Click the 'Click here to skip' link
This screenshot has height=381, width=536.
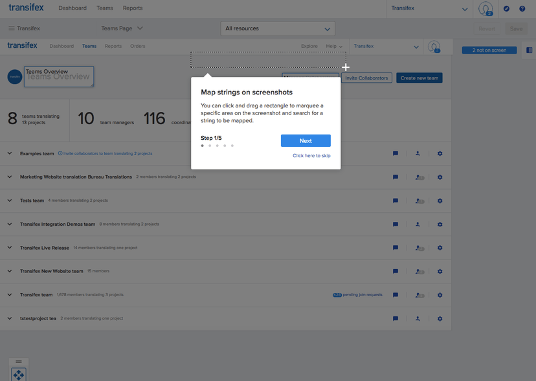click(311, 155)
